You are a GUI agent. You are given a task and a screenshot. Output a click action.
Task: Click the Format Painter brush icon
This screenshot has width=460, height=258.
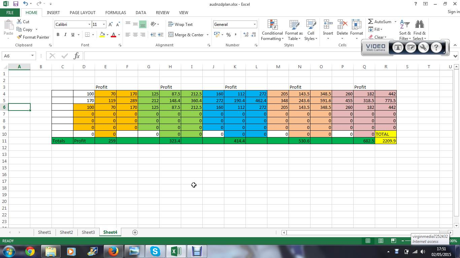pos(19,37)
